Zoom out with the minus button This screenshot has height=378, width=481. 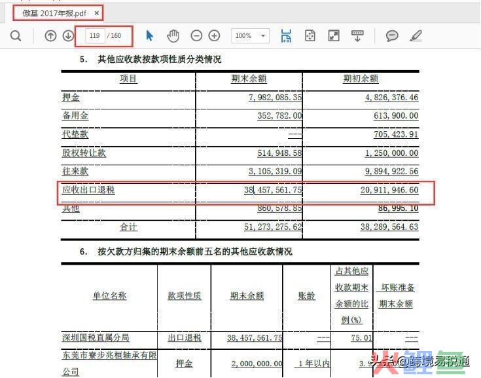pos(196,35)
